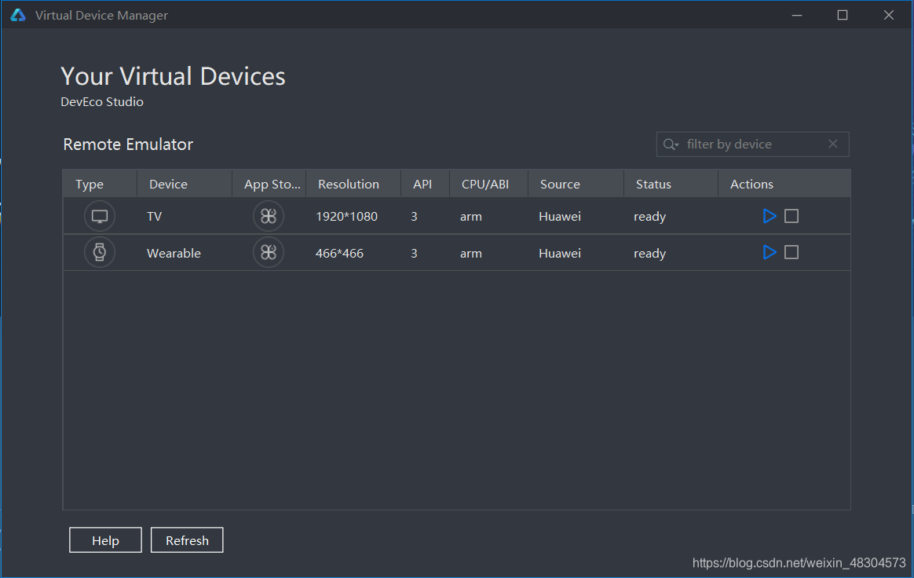Click the 466*466 resolution cell
The height and width of the screenshot is (578, 914).
339,253
